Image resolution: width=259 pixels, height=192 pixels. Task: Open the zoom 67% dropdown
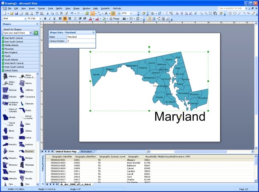tap(131, 13)
